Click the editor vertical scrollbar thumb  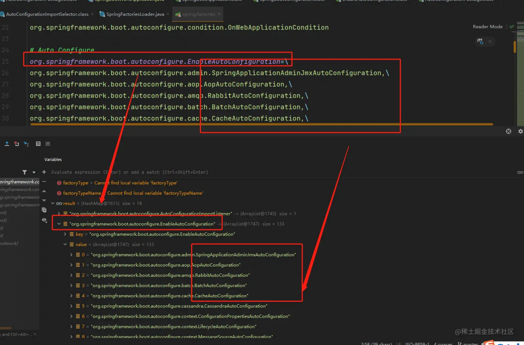tap(515, 47)
